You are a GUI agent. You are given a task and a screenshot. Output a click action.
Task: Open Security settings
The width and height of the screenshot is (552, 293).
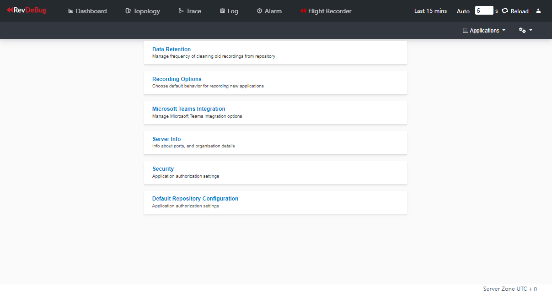pyautogui.click(x=163, y=169)
